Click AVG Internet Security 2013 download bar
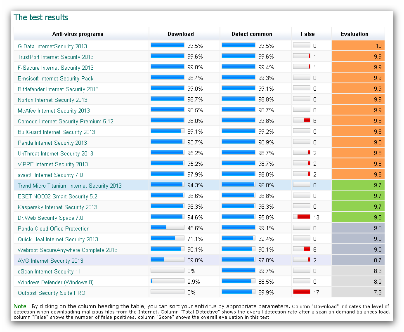The height and width of the screenshot is (332, 404). 168,259
